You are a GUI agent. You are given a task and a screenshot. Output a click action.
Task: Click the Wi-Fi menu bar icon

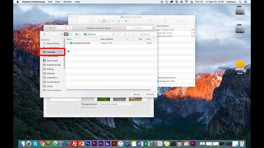pyautogui.click(x=186, y=2)
